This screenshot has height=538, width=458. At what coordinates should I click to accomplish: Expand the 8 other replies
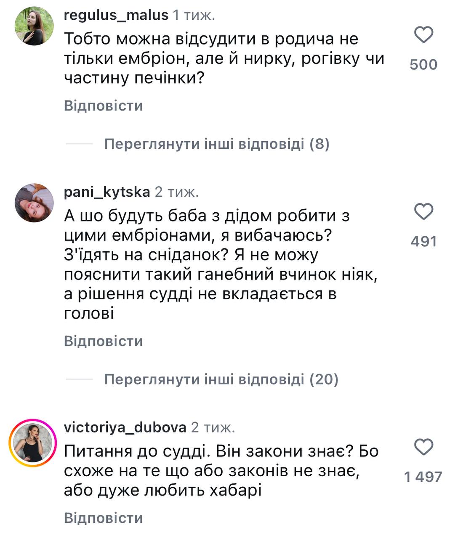[x=216, y=144]
